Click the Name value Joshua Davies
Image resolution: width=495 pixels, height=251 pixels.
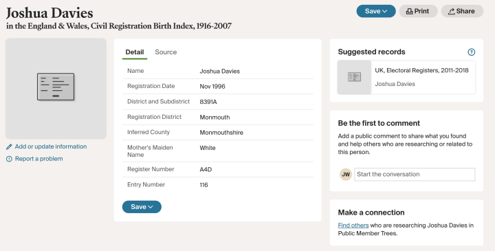(220, 72)
